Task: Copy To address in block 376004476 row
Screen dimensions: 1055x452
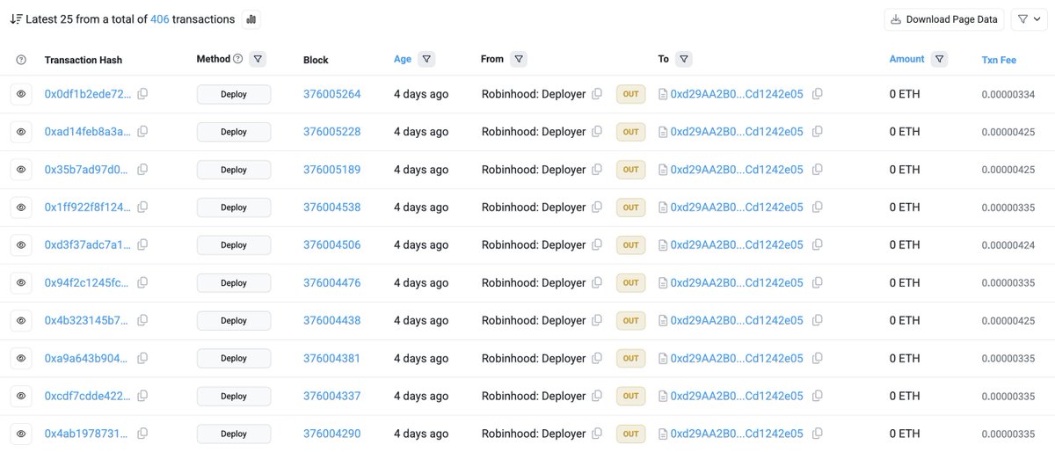Action: click(818, 283)
